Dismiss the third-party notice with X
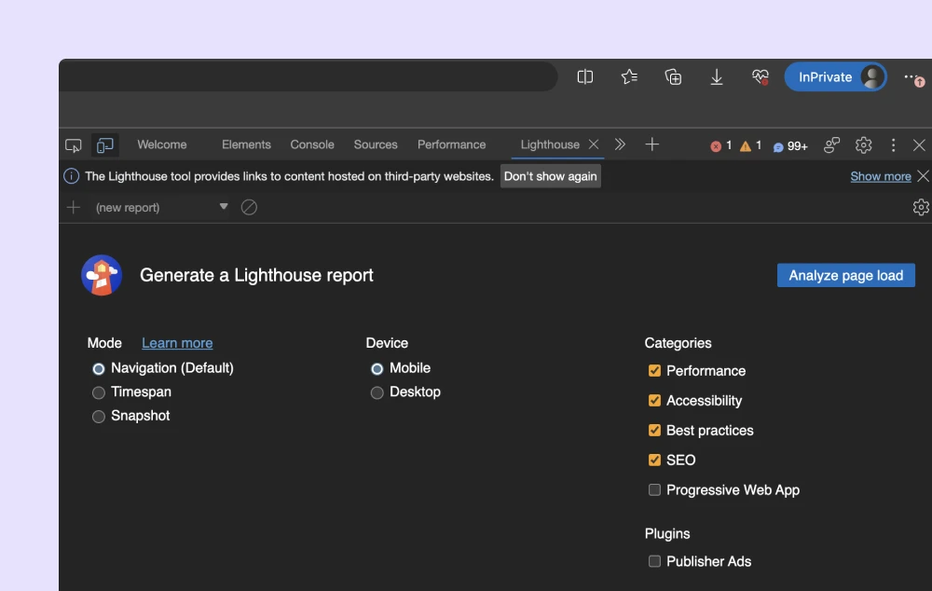This screenshot has width=932, height=591. click(x=923, y=176)
